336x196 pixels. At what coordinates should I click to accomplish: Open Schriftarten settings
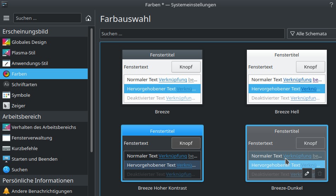(x=24, y=84)
